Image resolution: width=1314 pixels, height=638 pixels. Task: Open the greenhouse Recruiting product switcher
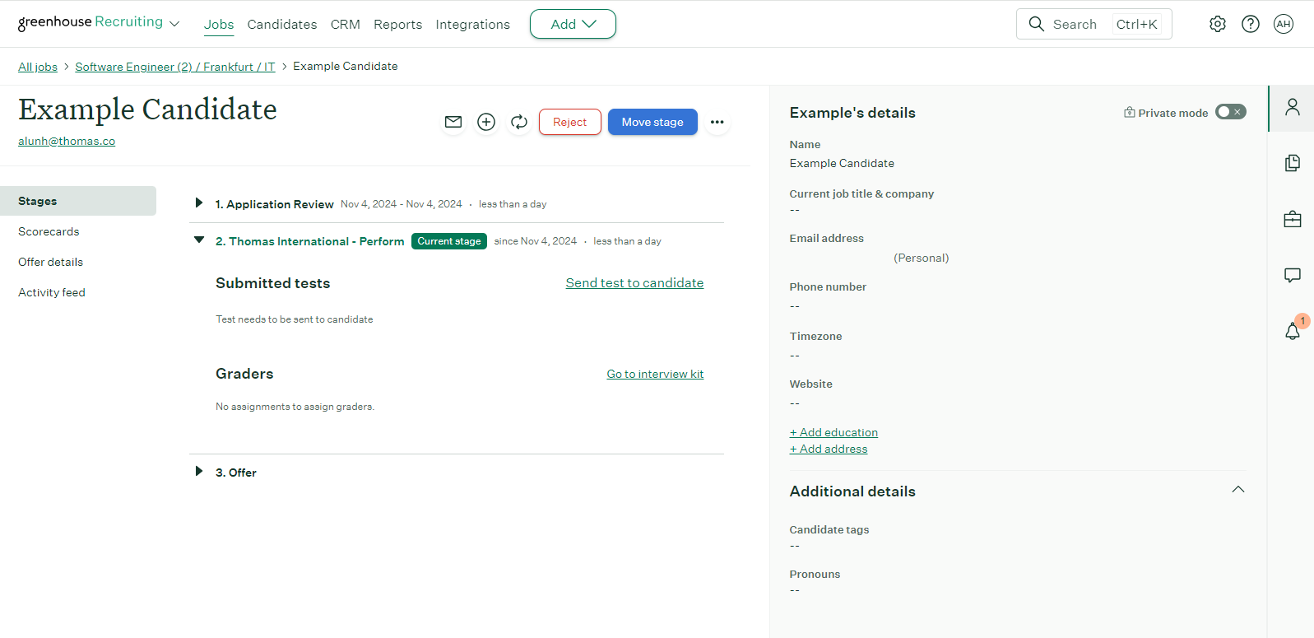pyautogui.click(x=99, y=22)
